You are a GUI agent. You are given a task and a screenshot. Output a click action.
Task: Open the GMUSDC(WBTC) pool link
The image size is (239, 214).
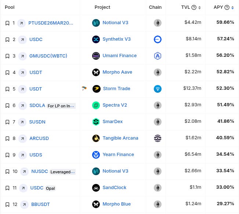pos(48,56)
